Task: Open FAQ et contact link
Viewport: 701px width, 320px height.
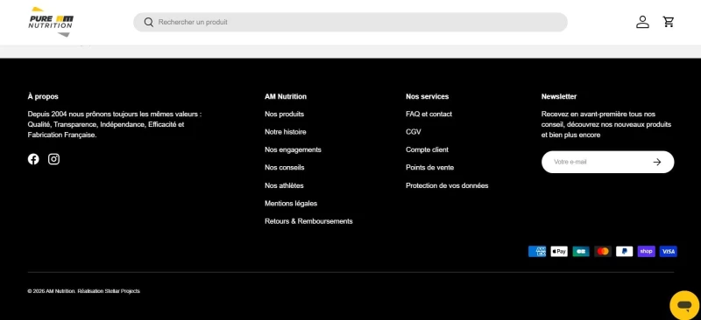Action: (x=428, y=115)
